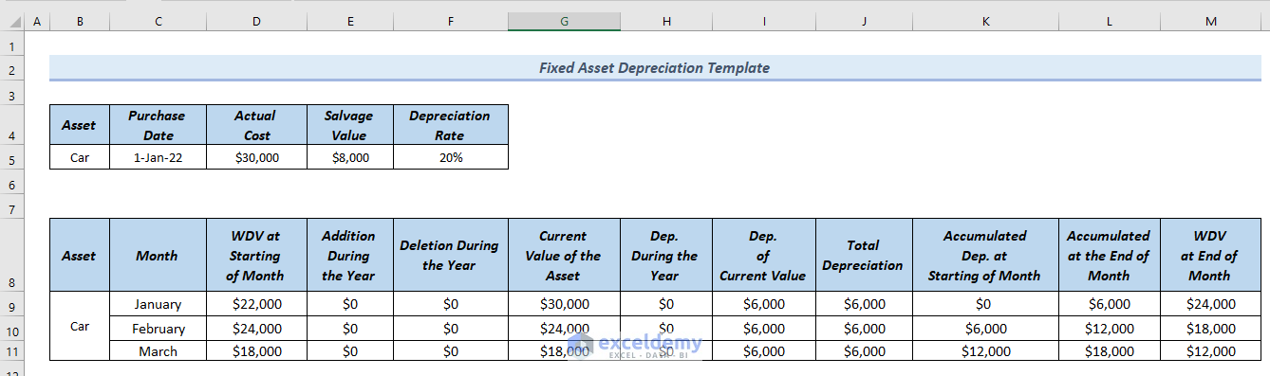
Task: Select Dep. of Current Value header
Action: coord(763,256)
